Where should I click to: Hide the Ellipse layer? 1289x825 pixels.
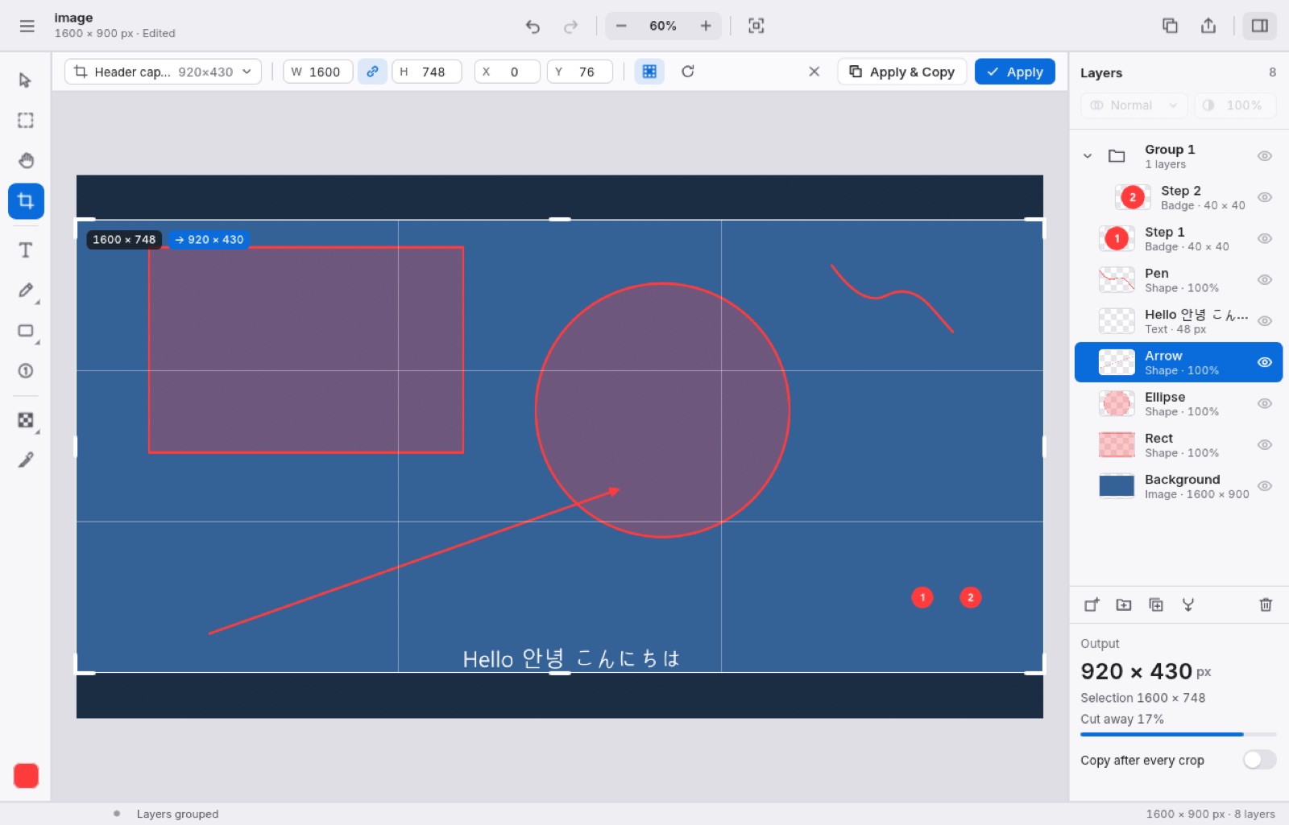pos(1265,404)
